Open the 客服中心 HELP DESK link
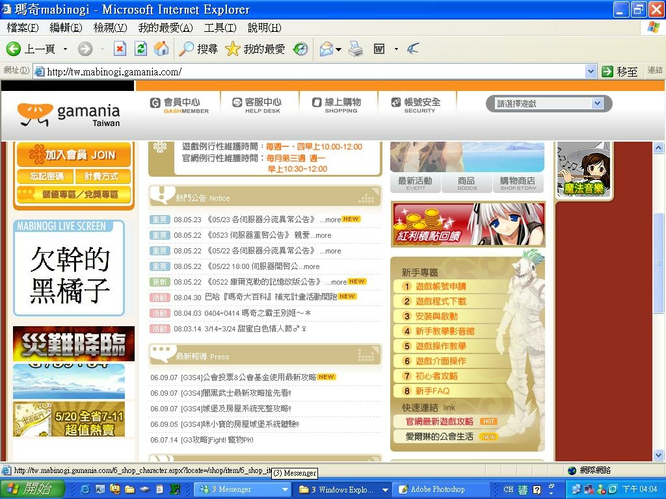 (x=256, y=105)
